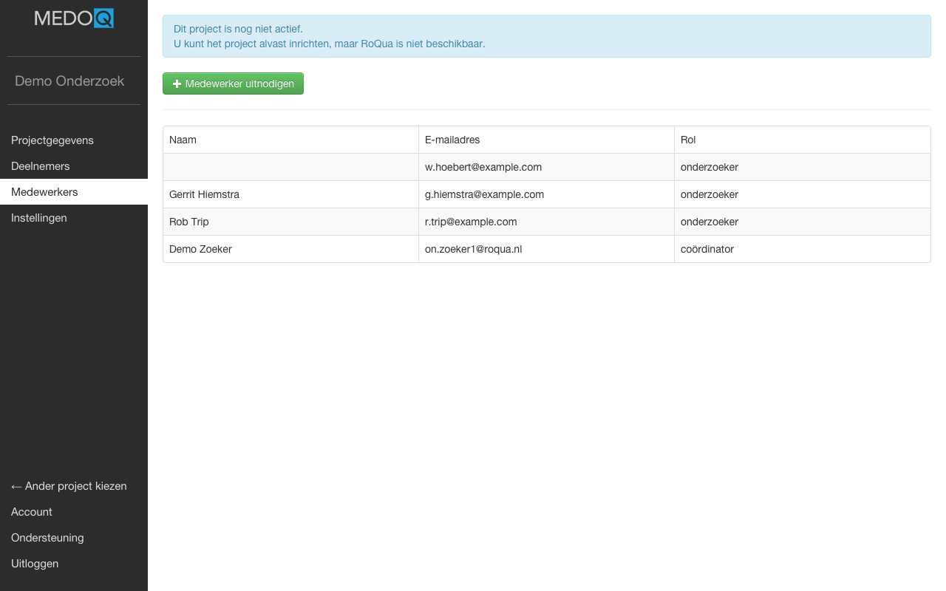Open Projectgegevens in the sidebar

click(x=52, y=140)
